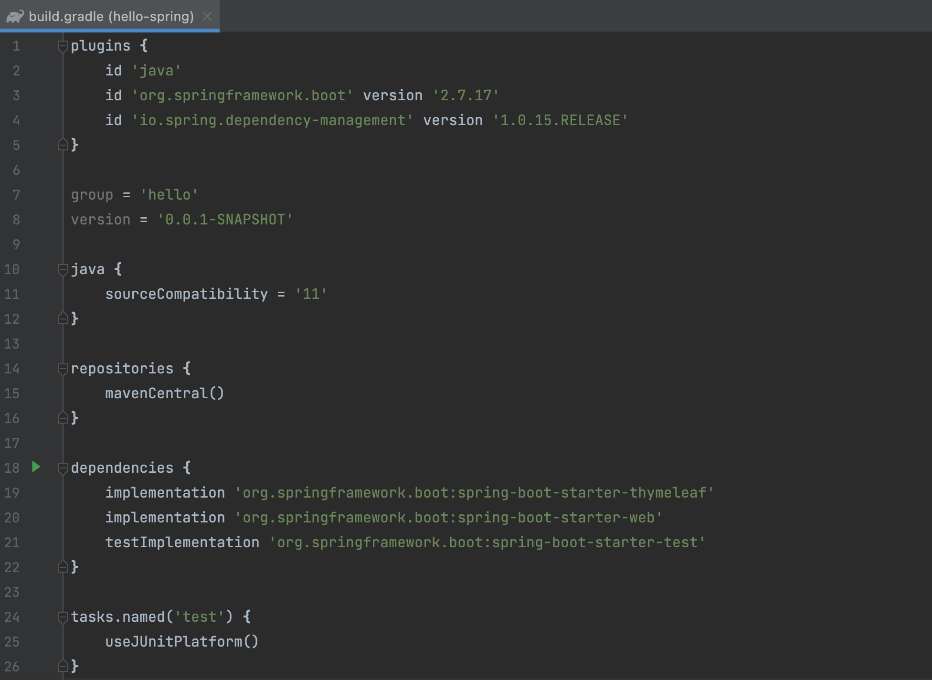Click fold end marker at line 12
The width and height of the screenshot is (932, 680).
[x=63, y=319]
